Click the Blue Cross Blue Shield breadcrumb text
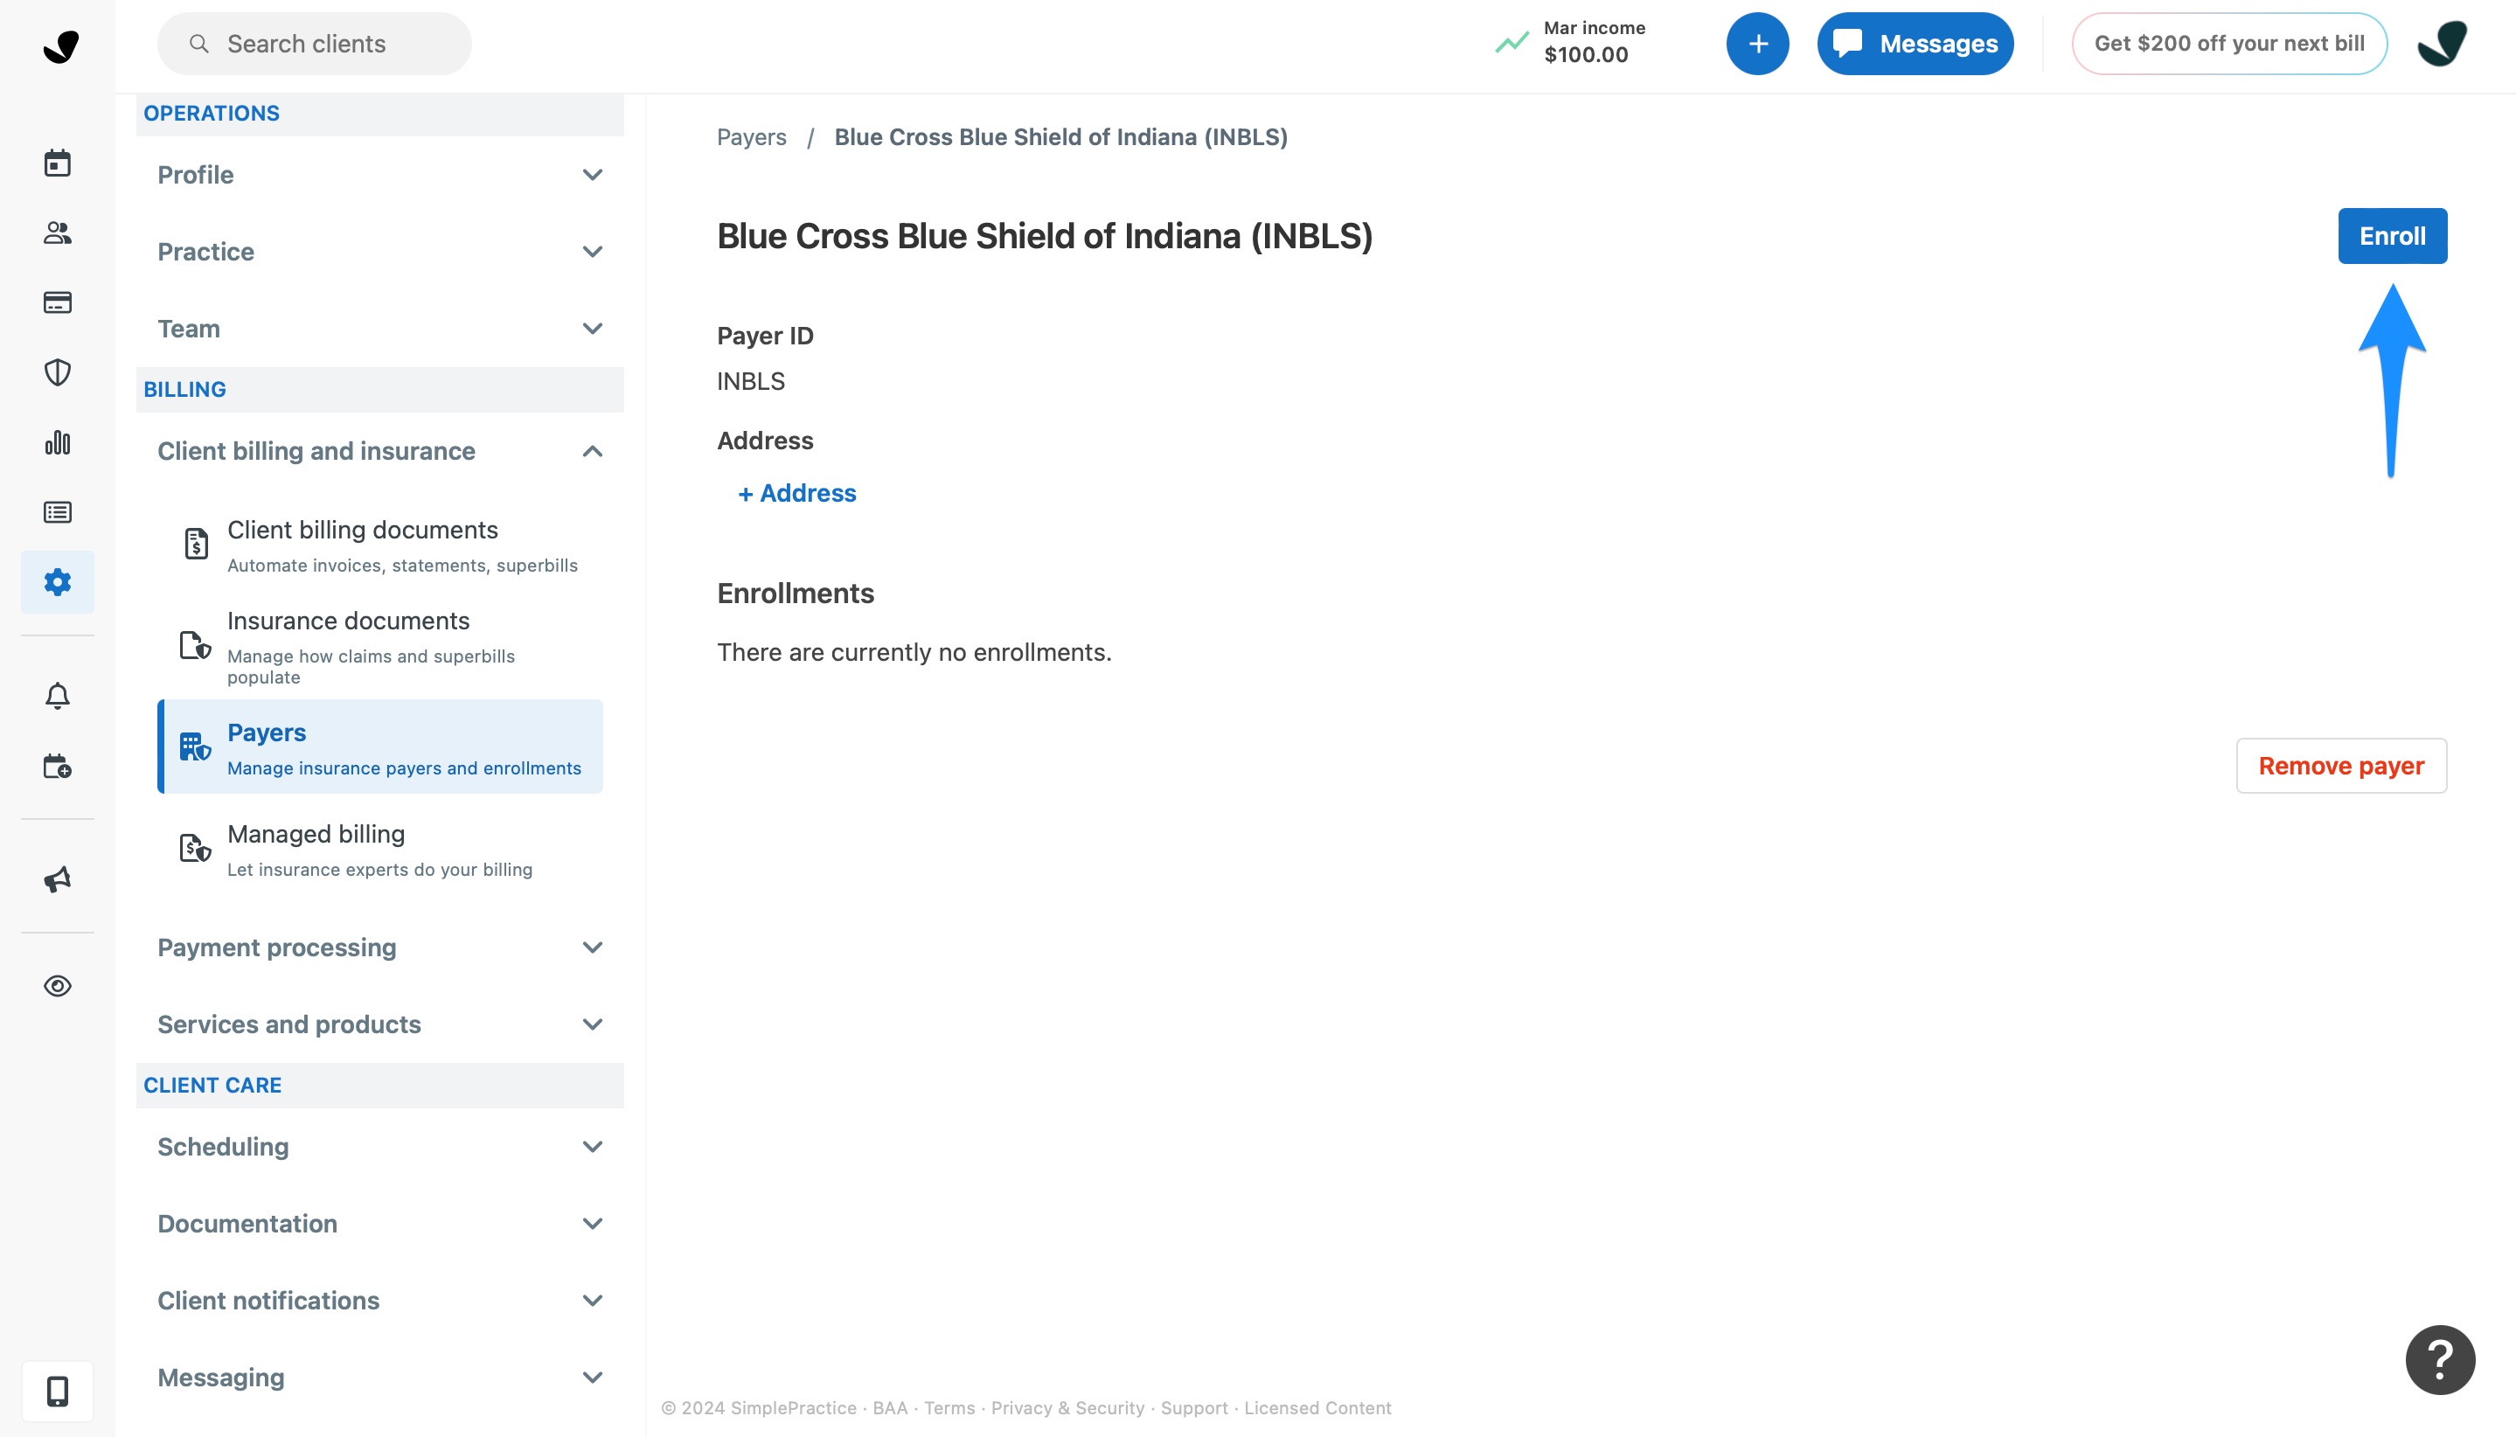Image resolution: width=2516 pixels, height=1437 pixels. click(1060, 137)
